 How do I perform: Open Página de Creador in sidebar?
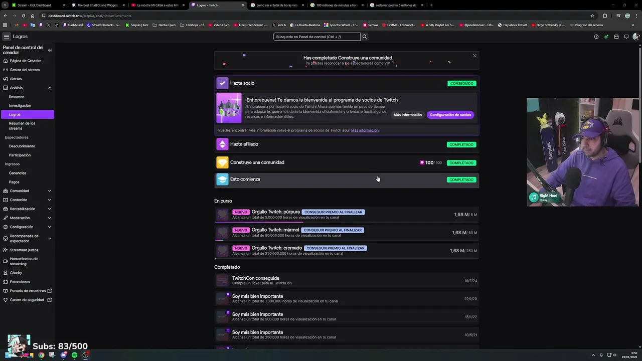point(28,61)
